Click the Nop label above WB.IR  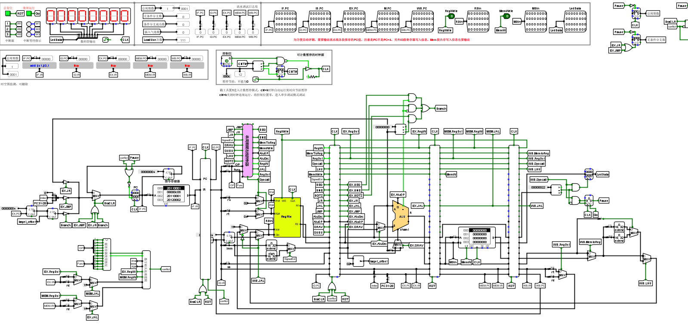[x=187, y=66]
